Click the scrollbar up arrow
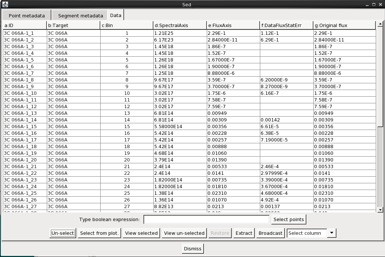 [x=380, y=24]
